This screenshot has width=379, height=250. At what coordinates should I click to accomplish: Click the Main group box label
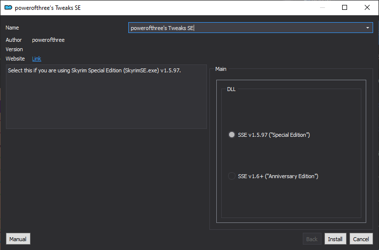pyautogui.click(x=221, y=69)
